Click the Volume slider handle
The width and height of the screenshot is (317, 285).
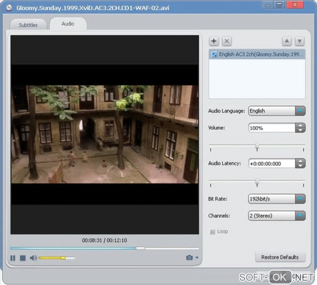(257, 146)
